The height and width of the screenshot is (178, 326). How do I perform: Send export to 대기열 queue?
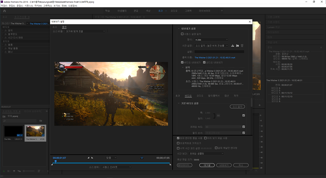(x=207, y=165)
